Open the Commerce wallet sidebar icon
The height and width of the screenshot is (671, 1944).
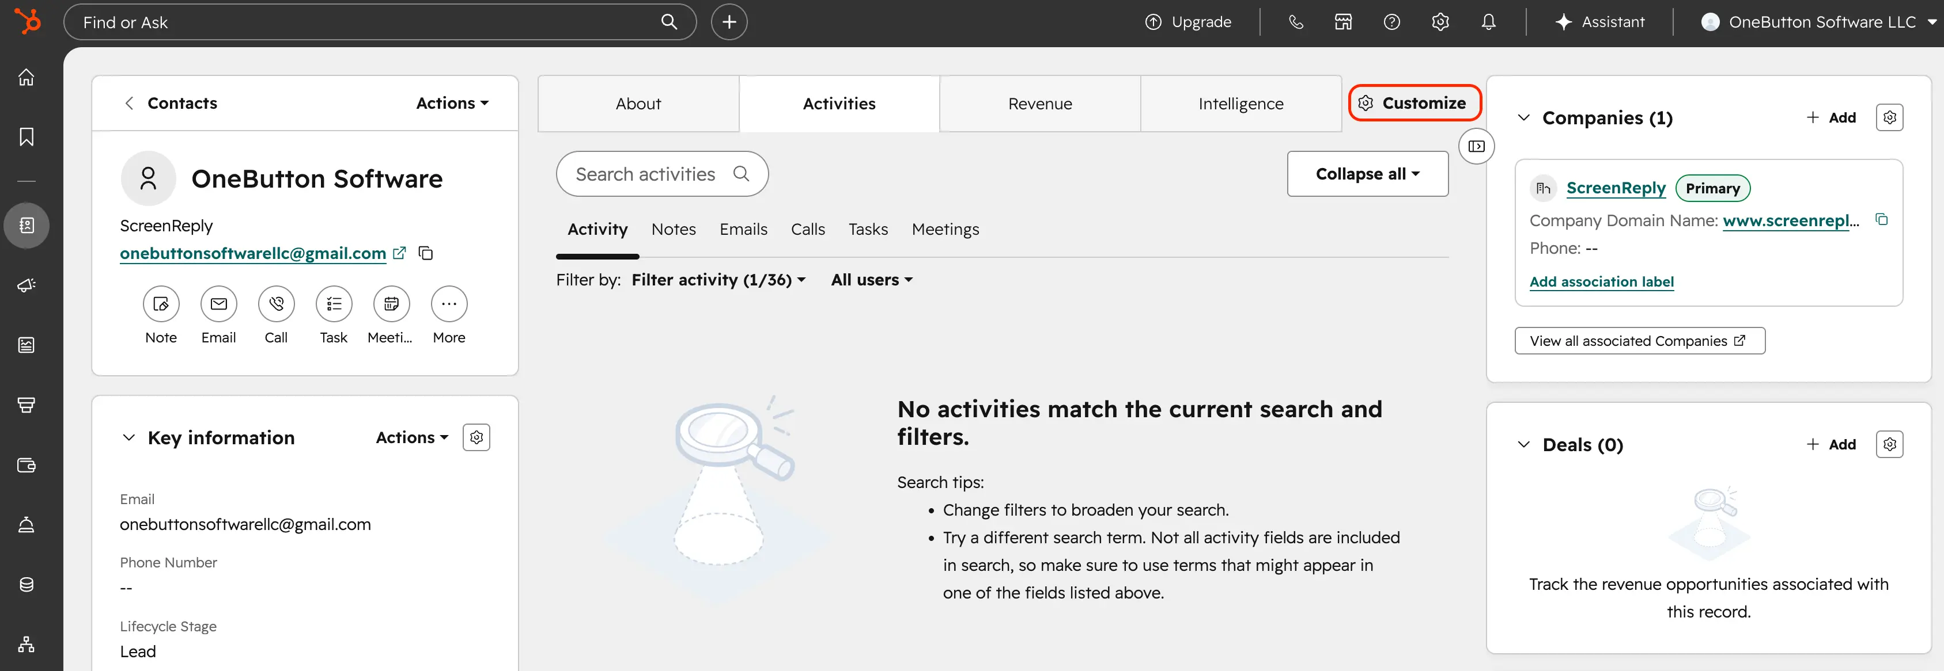27,464
